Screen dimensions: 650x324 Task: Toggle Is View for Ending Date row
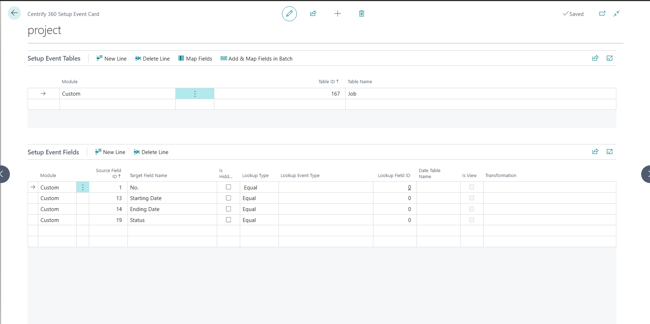(x=471, y=209)
